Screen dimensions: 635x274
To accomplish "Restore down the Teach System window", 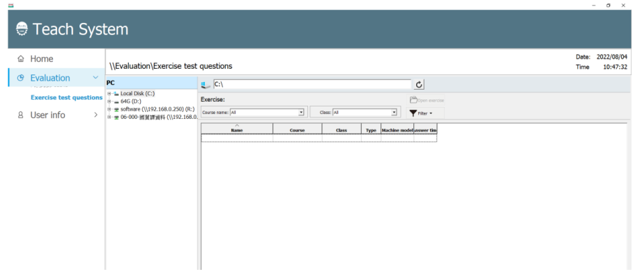I will coord(609,6).
